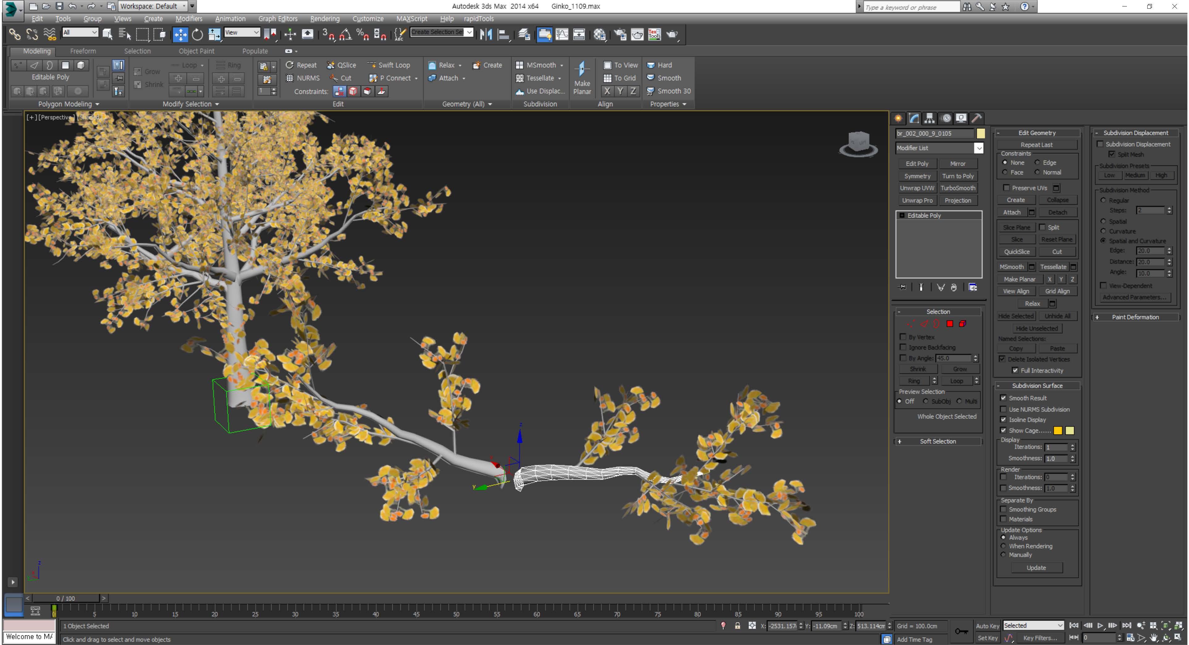The width and height of the screenshot is (1189, 645).
Task: Click the Mirror tool icon
Action: (x=486, y=34)
